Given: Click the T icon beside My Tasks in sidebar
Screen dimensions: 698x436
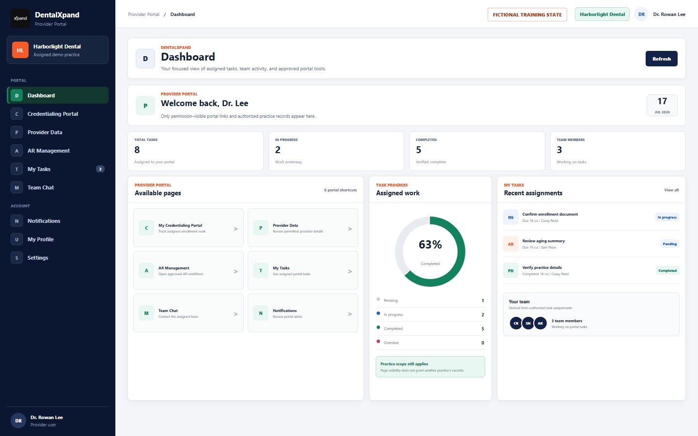Looking at the screenshot, I should [x=16, y=169].
